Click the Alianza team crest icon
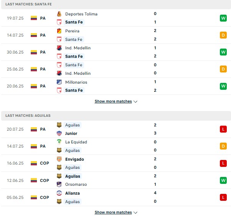Screen dimensions: 231x217 [59, 193]
